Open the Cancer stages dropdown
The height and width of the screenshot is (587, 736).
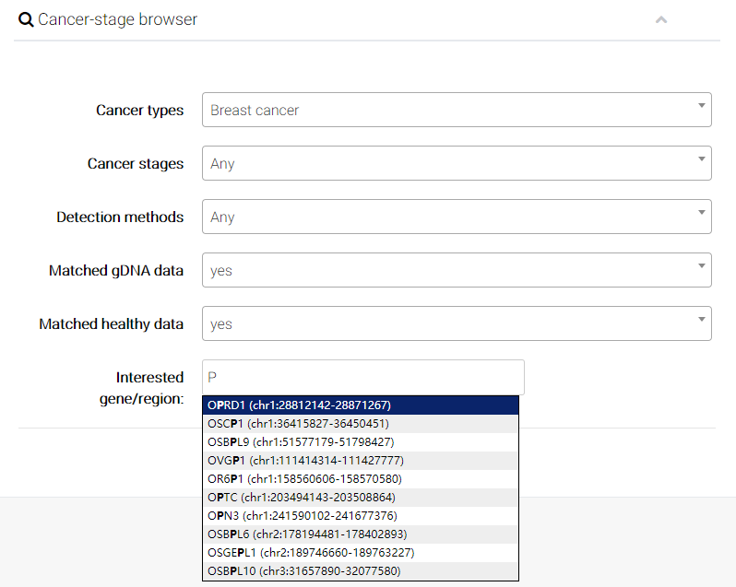click(457, 163)
